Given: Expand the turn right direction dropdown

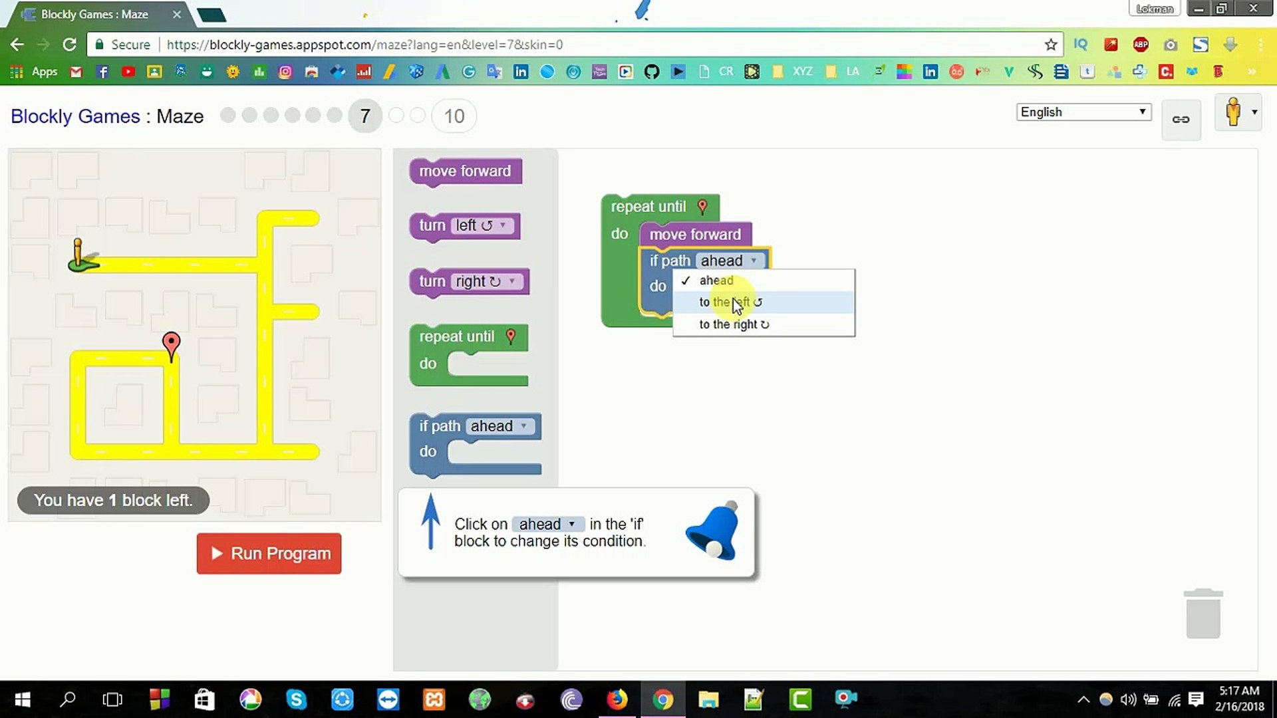Looking at the screenshot, I should (486, 282).
